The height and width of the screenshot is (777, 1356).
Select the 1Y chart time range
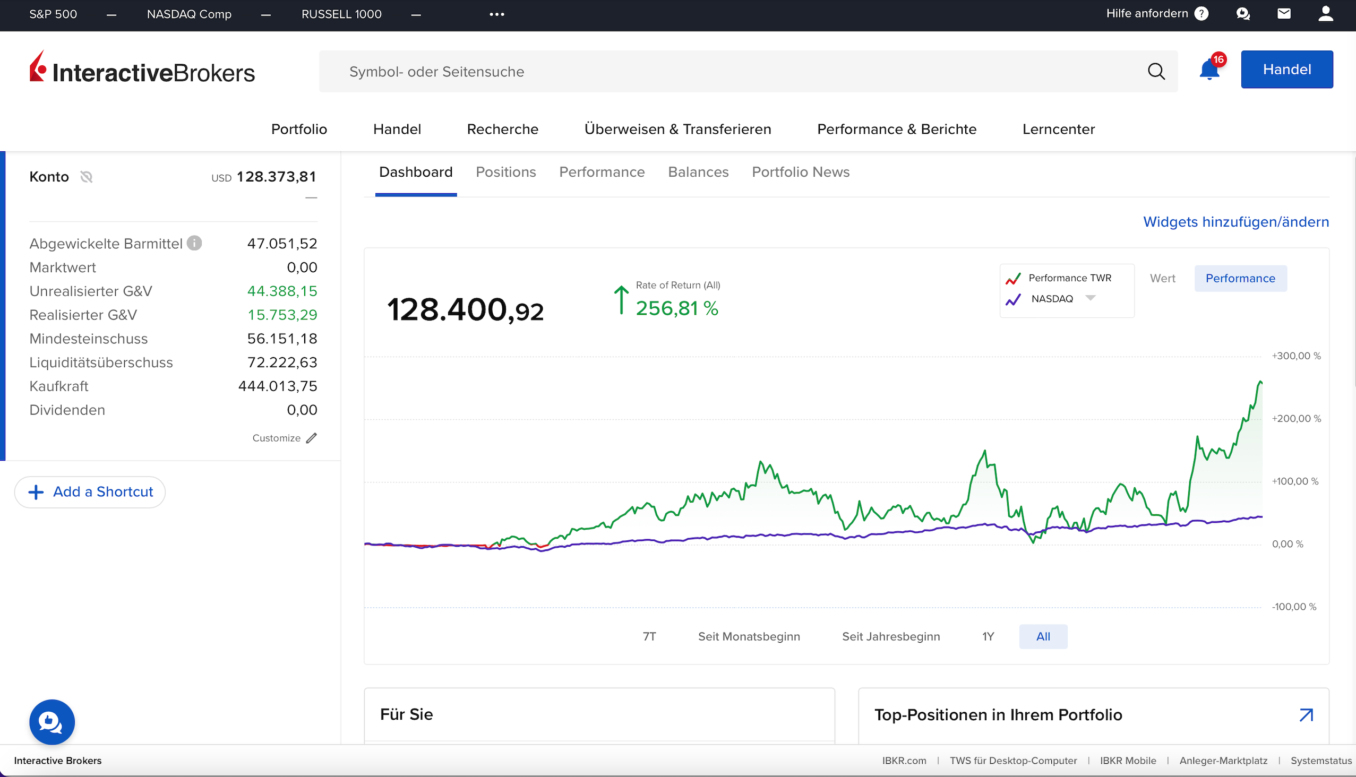coord(988,636)
